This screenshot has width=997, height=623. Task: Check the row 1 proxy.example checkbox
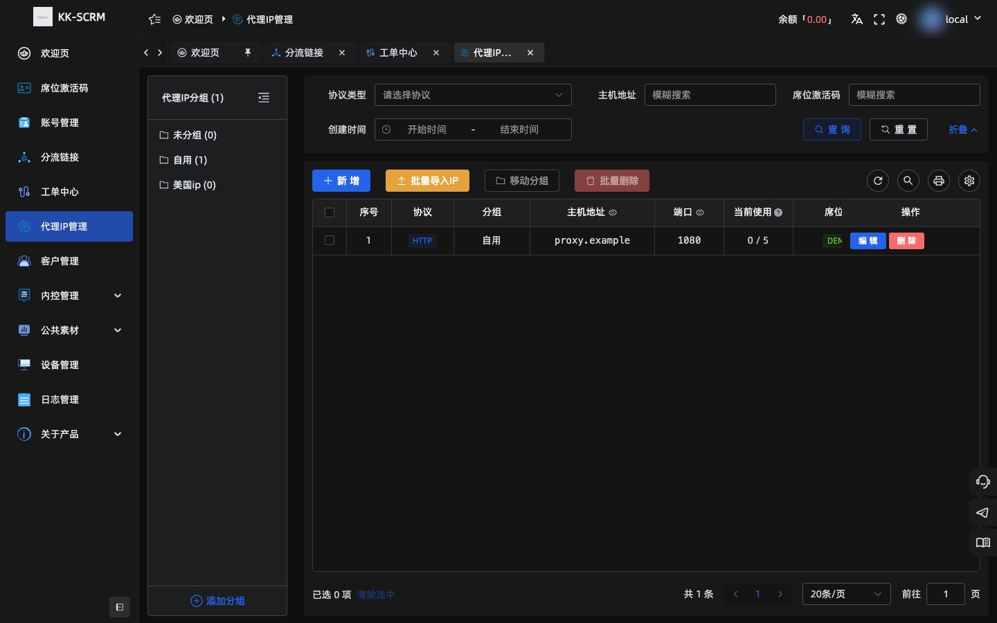[x=330, y=240]
